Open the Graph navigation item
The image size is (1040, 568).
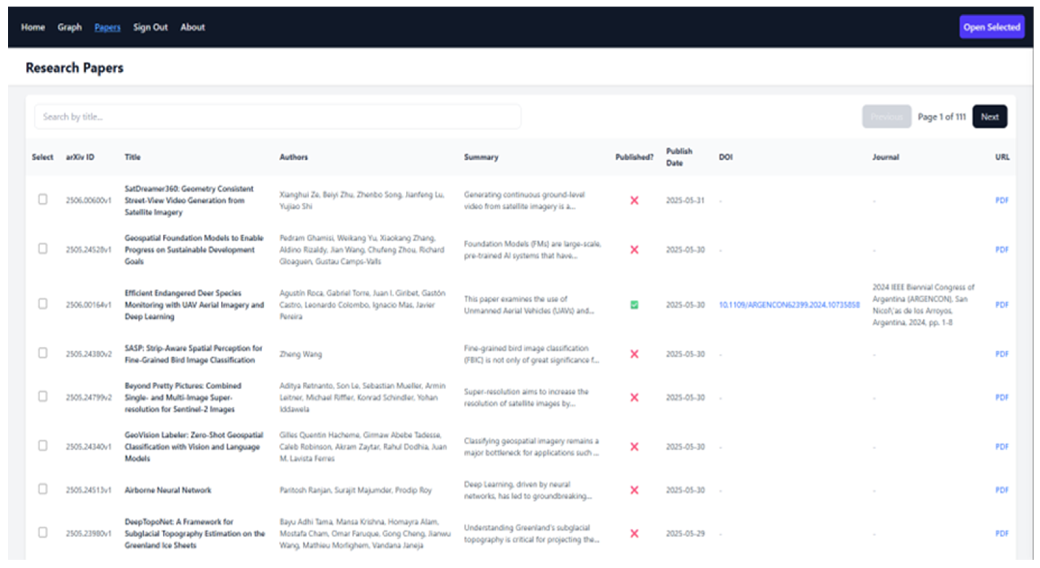click(x=69, y=27)
